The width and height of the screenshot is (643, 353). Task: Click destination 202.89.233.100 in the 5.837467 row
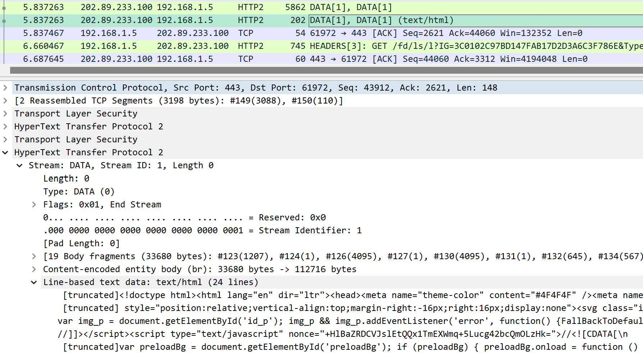click(193, 33)
